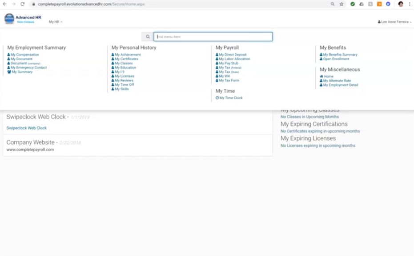Bookmark this page with star icon
Viewport: 414px width, 256px height.
click(x=342, y=4)
